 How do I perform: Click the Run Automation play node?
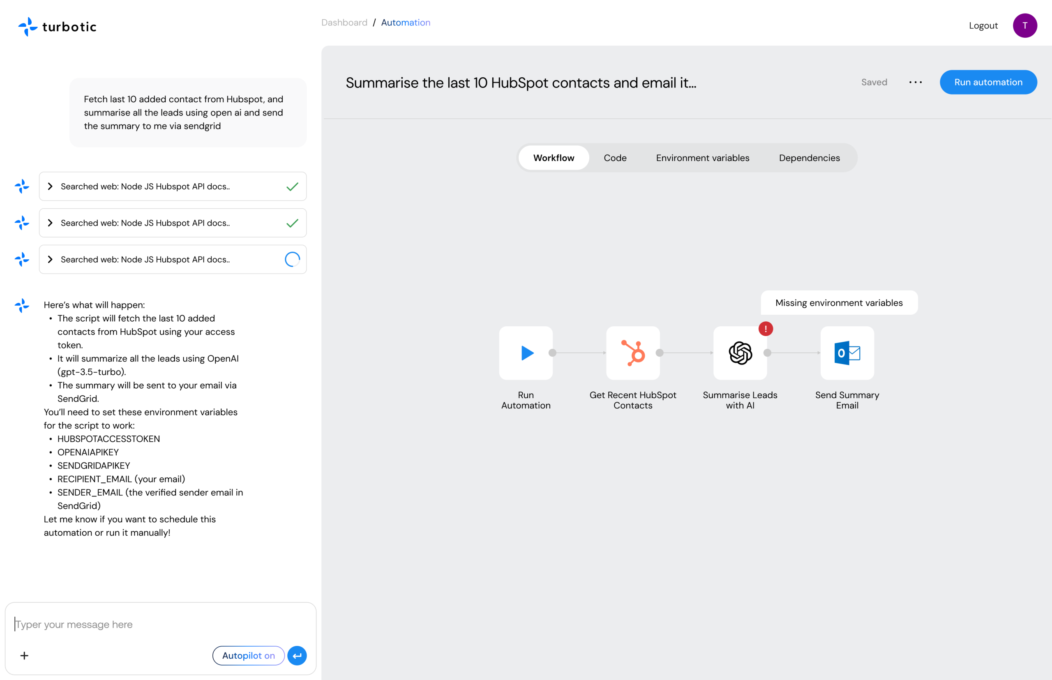point(526,353)
